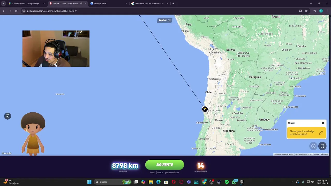
Task: Open the media controls icon
Action: point(315,11)
